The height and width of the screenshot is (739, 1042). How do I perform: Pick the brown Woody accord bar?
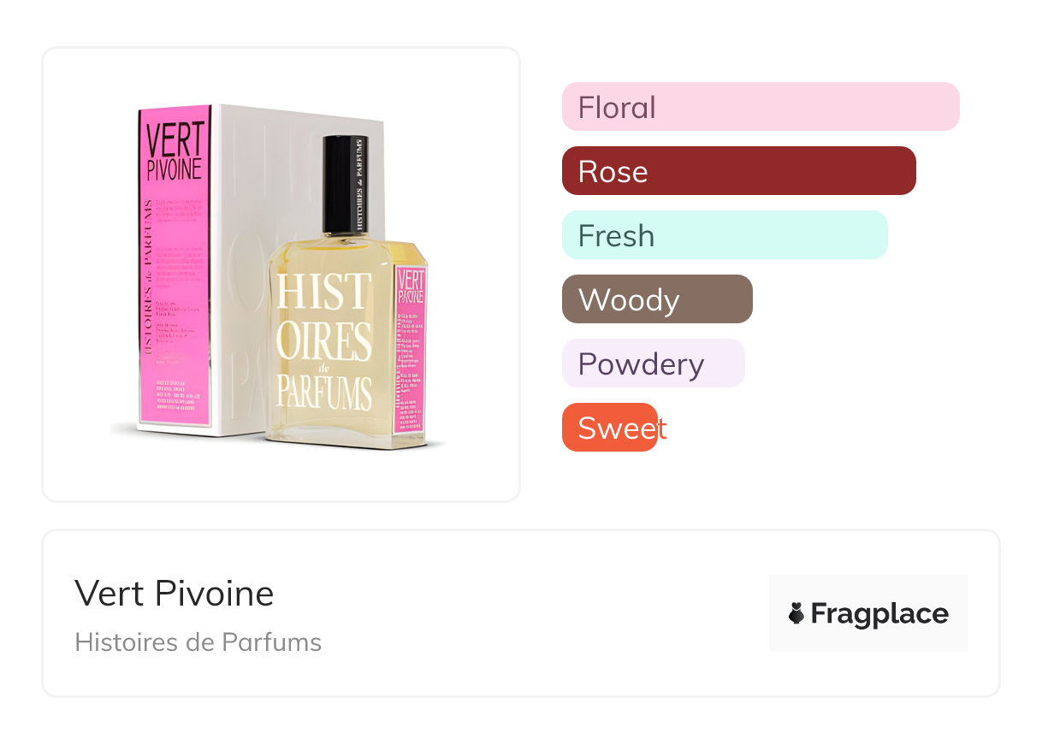pyautogui.click(x=657, y=299)
